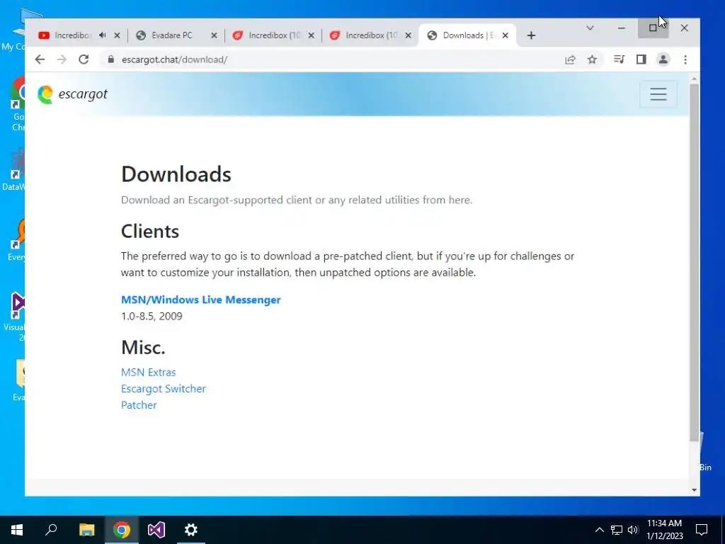The image size is (725, 544).
Task: Open the taskbar clock and date
Action: tap(664, 530)
